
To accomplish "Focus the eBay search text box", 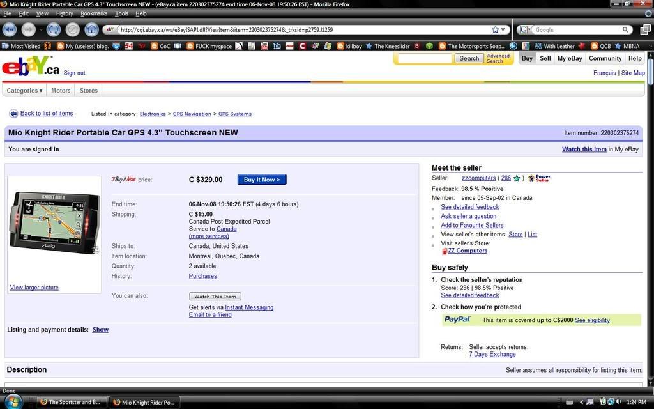I will click(x=425, y=58).
